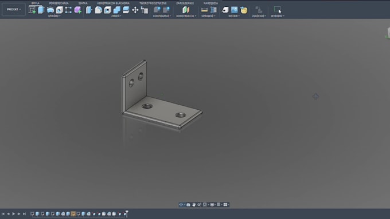Select the Measure ruler tool
Viewport: 390px width, 219px height.
click(204, 10)
